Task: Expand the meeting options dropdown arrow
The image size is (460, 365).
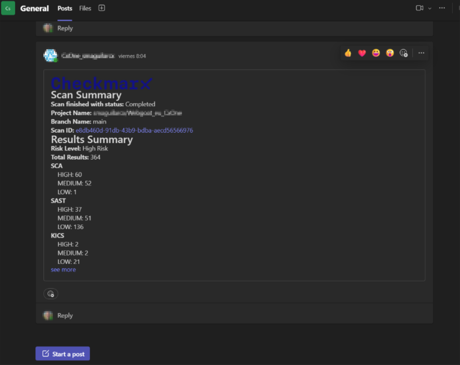Action: click(x=430, y=8)
